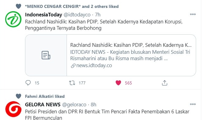Screen dimensions: 208x120
Task: Open the 8h timestamp of the GELORA NEWS tweet
Action: coord(93,105)
